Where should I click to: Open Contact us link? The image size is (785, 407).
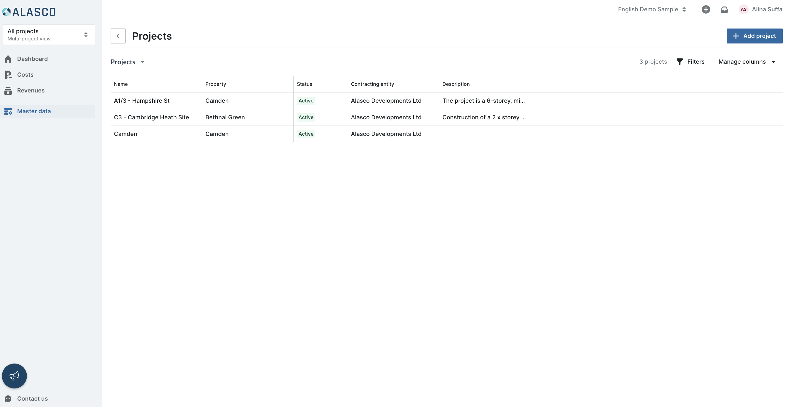(32, 398)
